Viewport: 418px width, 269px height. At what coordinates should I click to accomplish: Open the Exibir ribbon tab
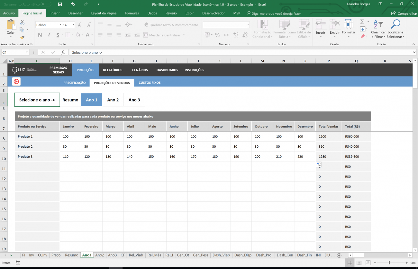(189, 13)
